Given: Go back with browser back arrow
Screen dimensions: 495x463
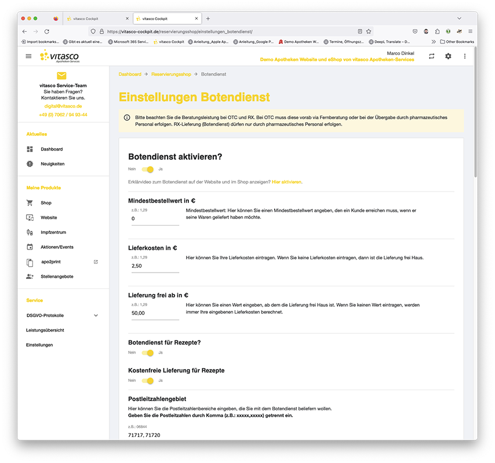Looking at the screenshot, I should point(24,31).
